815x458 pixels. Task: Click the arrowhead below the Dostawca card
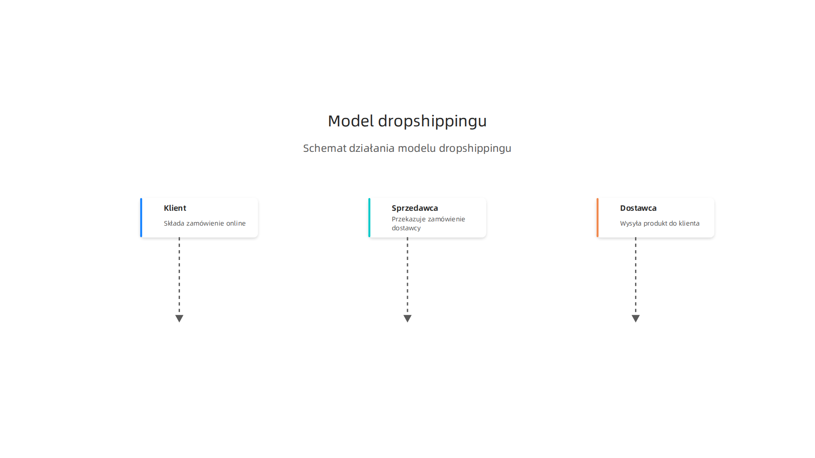pos(635,318)
